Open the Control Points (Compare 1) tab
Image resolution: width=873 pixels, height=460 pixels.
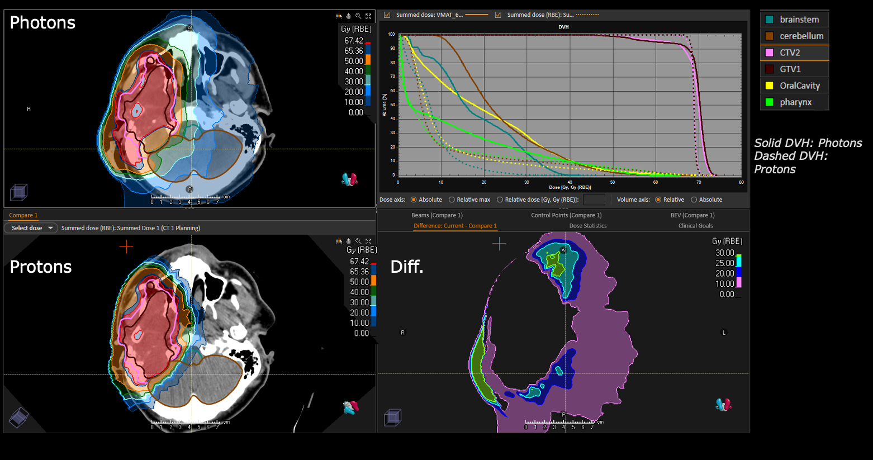coord(566,215)
